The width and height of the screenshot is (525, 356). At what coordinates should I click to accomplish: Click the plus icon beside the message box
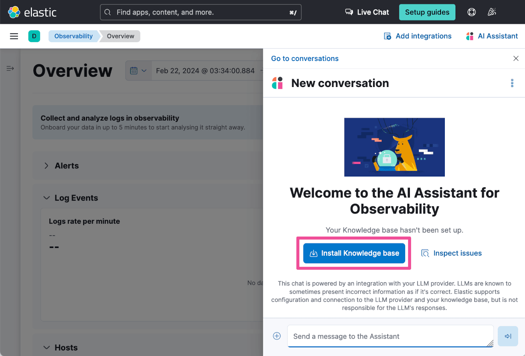click(277, 336)
